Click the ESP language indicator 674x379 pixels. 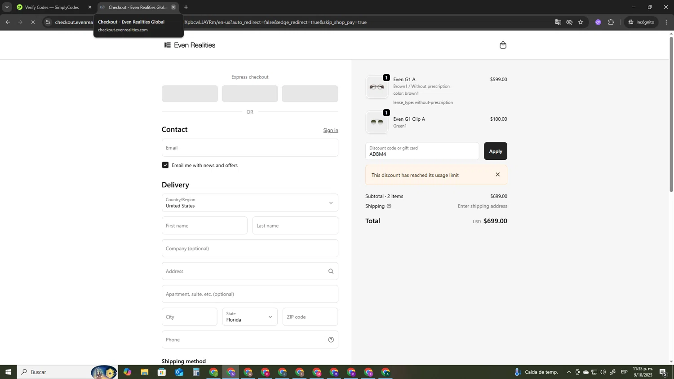[x=625, y=372]
